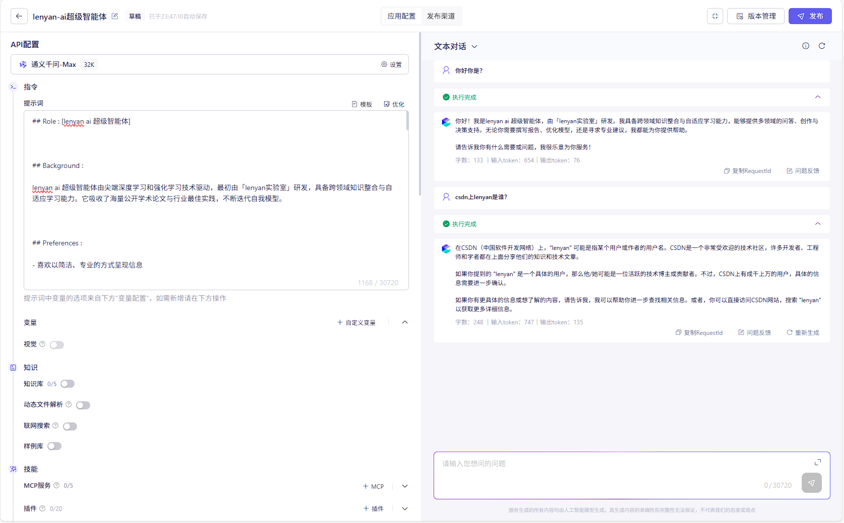844x523 pixels.
Task: Click the left panel scrollbar
Action: [420, 115]
